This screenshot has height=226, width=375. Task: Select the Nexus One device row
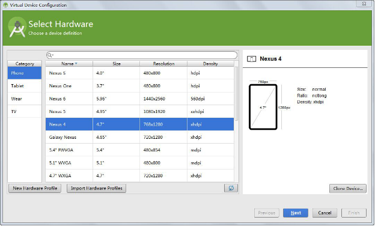tap(139, 86)
